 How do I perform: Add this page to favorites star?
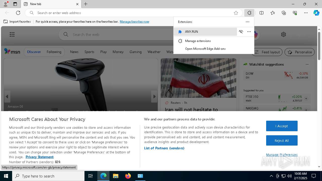coord(236,13)
